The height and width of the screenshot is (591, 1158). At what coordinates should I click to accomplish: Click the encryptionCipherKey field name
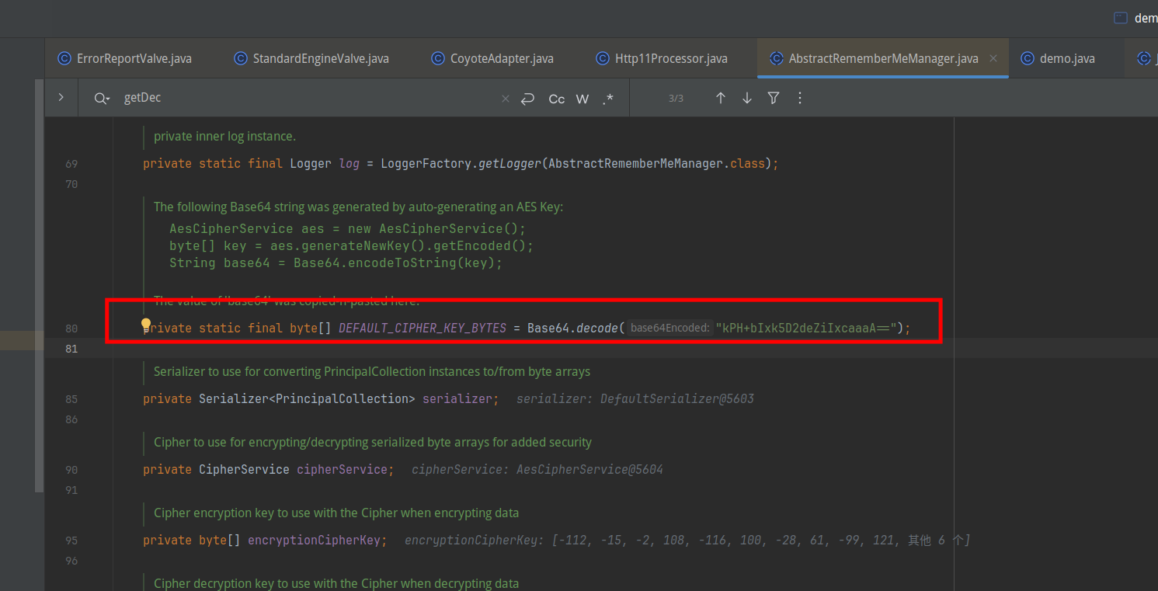(x=314, y=541)
